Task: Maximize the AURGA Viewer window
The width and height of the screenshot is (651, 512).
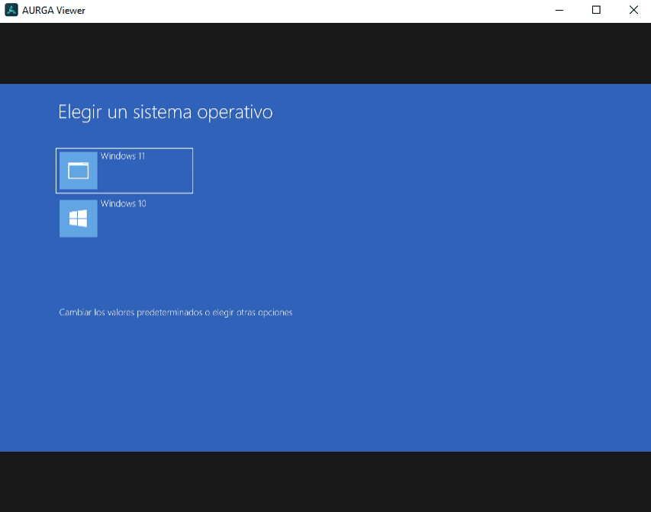Action: coord(596,10)
